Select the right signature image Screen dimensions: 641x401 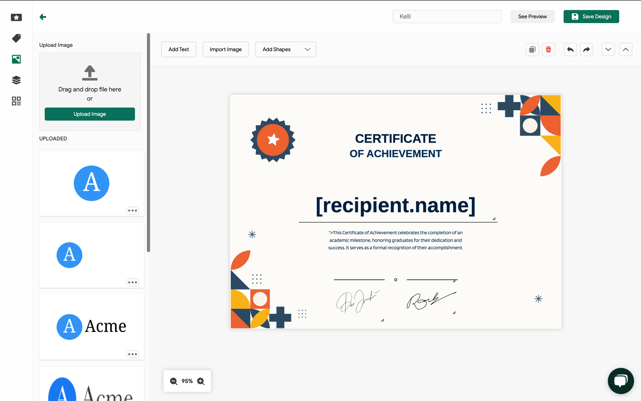431,301
